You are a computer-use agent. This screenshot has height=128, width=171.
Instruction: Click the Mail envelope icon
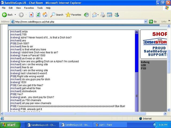(x=94, y=15)
